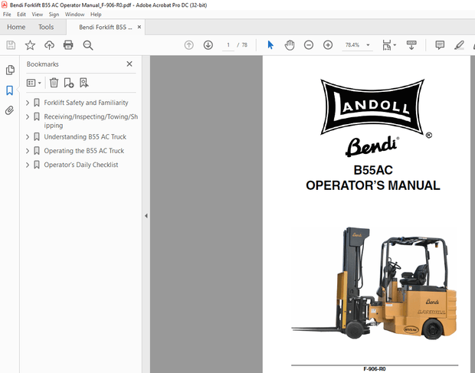475x373 pixels.
Task: Print the document with printer icon
Action: point(68,45)
